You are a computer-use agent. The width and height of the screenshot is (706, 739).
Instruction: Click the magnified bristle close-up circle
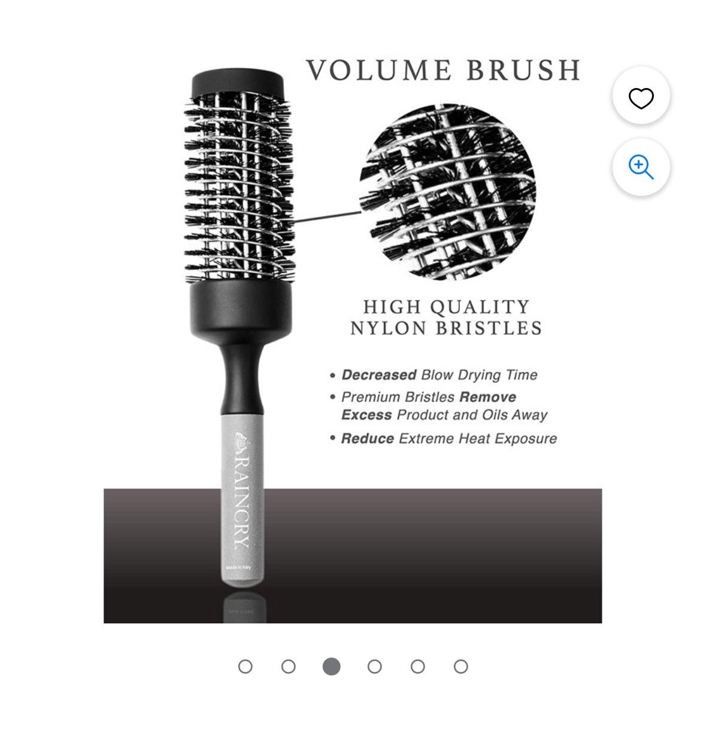[x=447, y=192]
